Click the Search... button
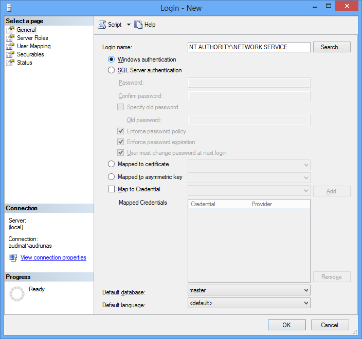The width and height of the screenshot is (362, 339). [332, 47]
